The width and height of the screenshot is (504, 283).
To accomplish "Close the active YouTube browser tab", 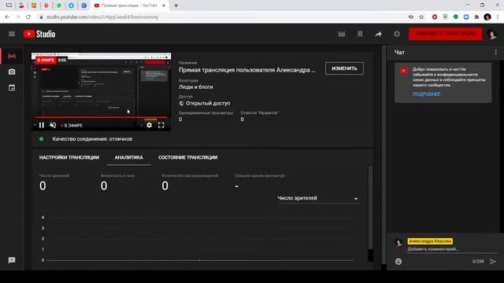I will (164, 6).
